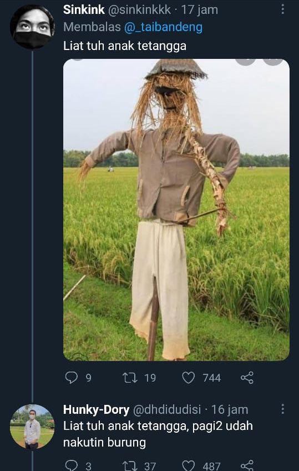Open the @_taibandeng mention link
This screenshot has height=471, width=299.
point(164,28)
